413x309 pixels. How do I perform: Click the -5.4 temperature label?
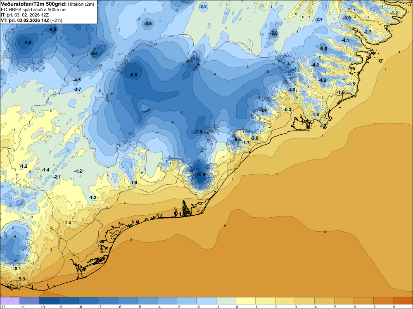[237, 140]
